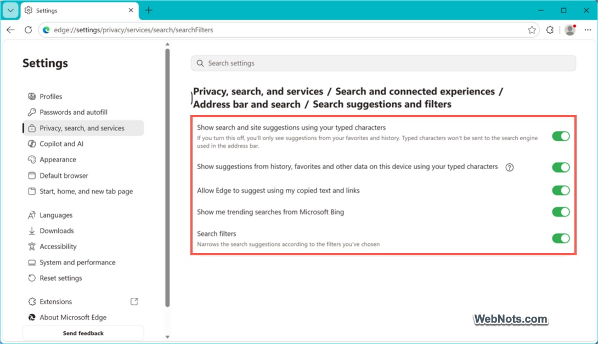598x344 pixels.
Task: Close the Settings tab
Action: [131, 10]
